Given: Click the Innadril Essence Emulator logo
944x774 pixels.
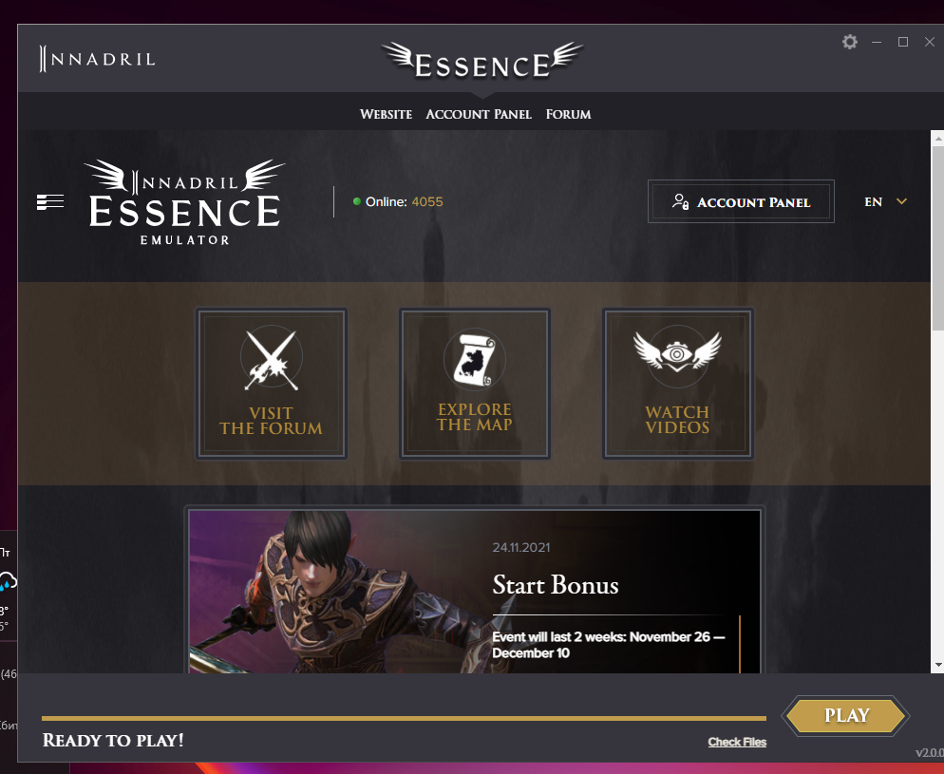Looking at the screenshot, I should (185, 202).
